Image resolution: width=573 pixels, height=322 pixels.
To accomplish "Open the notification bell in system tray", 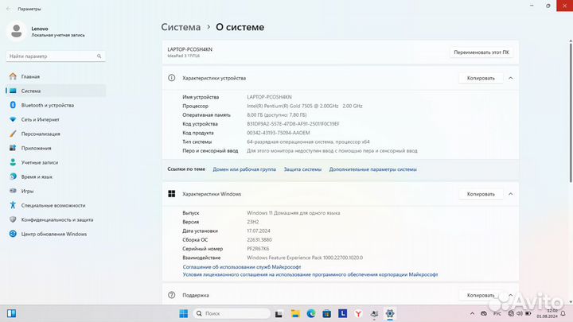I will pyautogui.click(x=563, y=313).
